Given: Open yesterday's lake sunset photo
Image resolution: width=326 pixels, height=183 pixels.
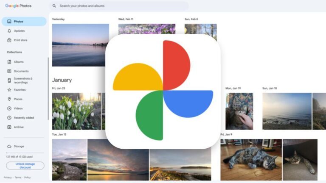Looking at the screenshot, I should click(x=80, y=45).
